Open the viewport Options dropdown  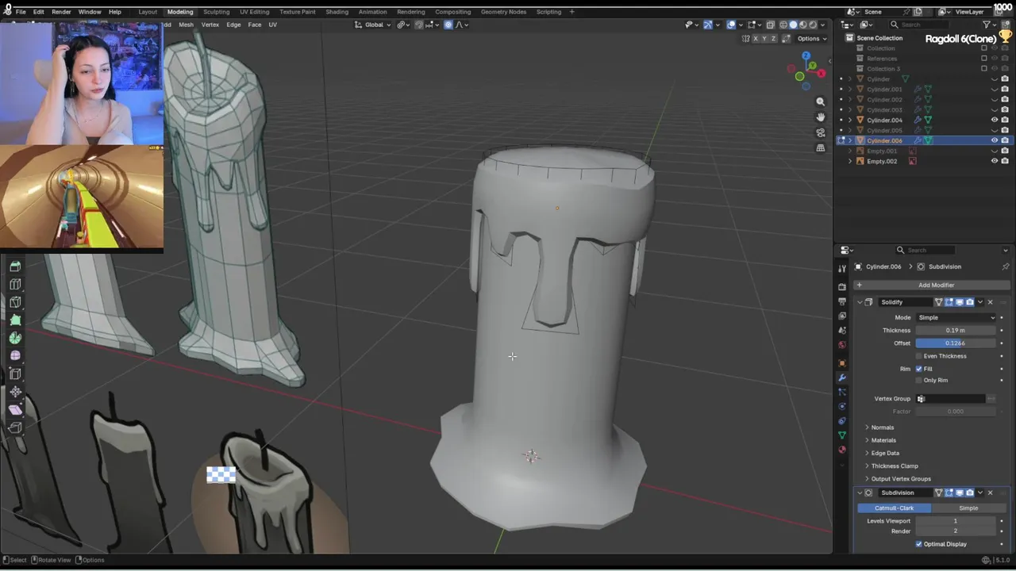[x=811, y=38]
